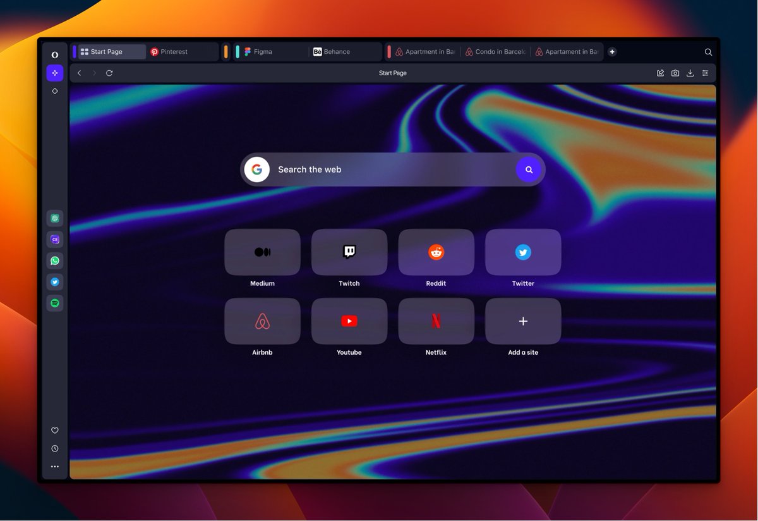758x521 pixels.
Task: Open Spotify in the sidebar
Action: [x=55, y=303]
